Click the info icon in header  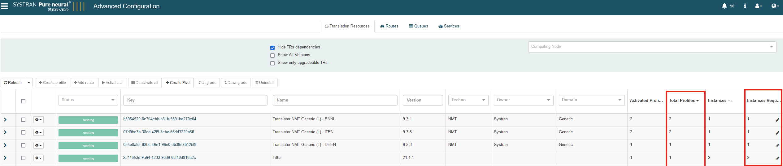pyautogui.click(x=745, y=6)
